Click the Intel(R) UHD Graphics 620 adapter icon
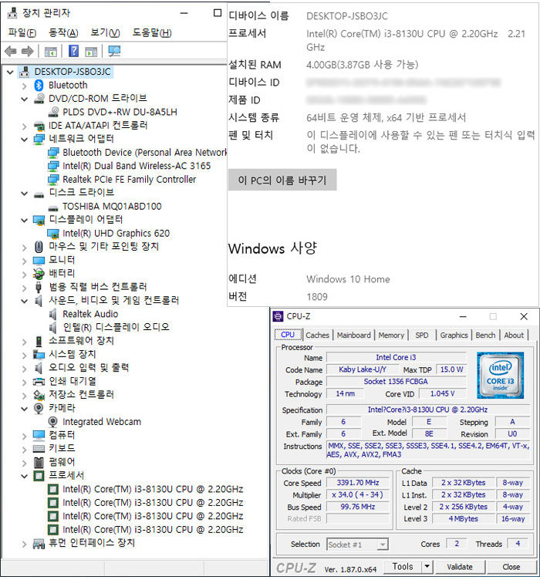The image size is (540, 580). [53, 234]
